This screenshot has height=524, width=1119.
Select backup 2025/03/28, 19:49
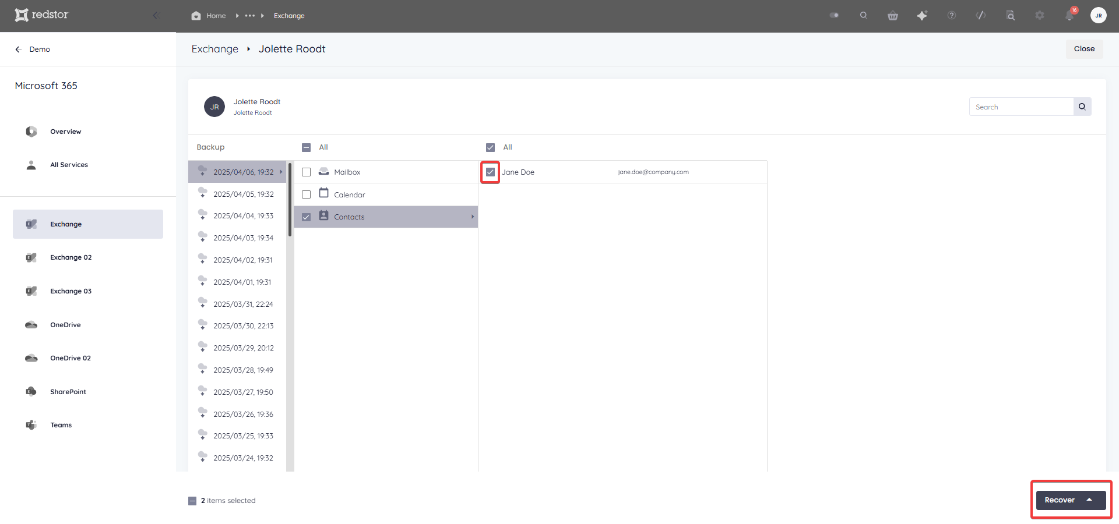click(238, 370)
